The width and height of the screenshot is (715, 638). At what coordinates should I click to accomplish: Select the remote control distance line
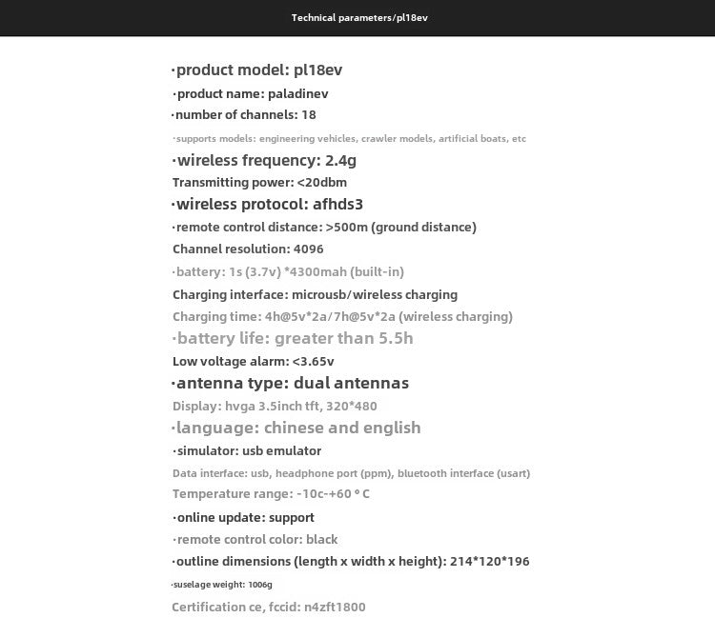coord(324,227)
